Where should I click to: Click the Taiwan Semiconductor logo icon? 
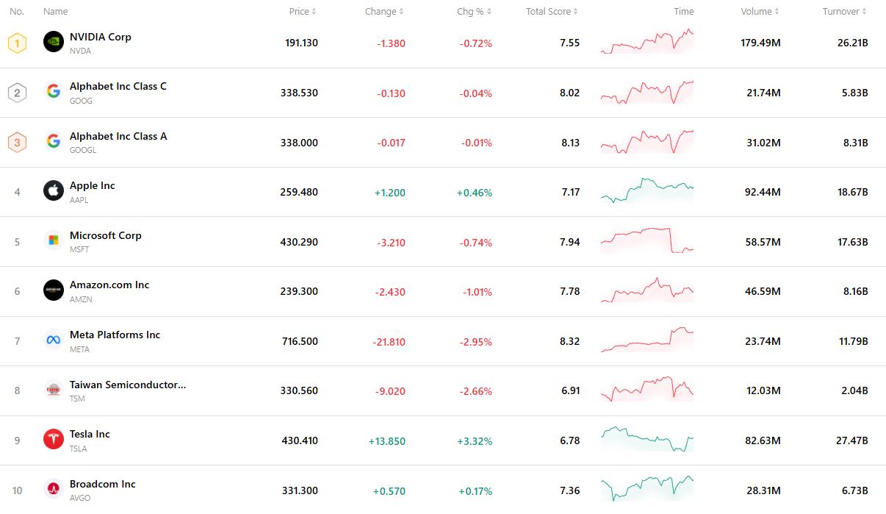pyautogui.click(x=54, y=390)
